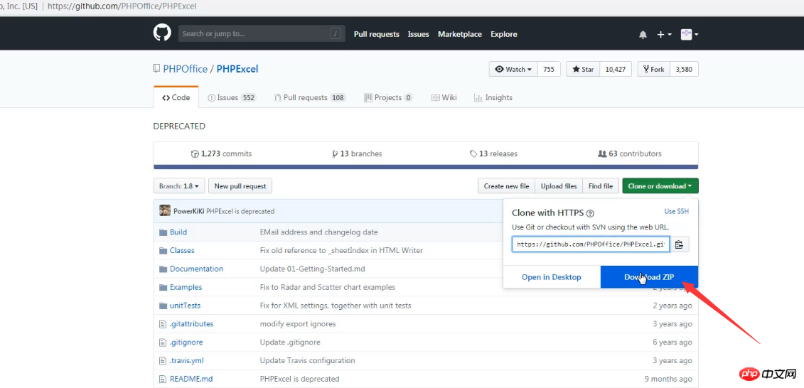Image resolution: width=804 pixels, height=388 pixels.
Task: Click Download ZIP button
Action: coord(649,277)
